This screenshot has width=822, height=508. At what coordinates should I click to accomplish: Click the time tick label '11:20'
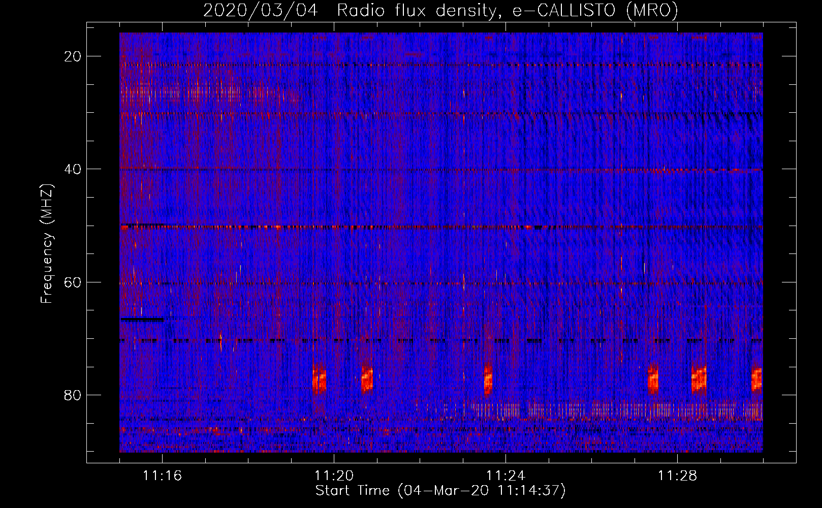pos(334,476)
